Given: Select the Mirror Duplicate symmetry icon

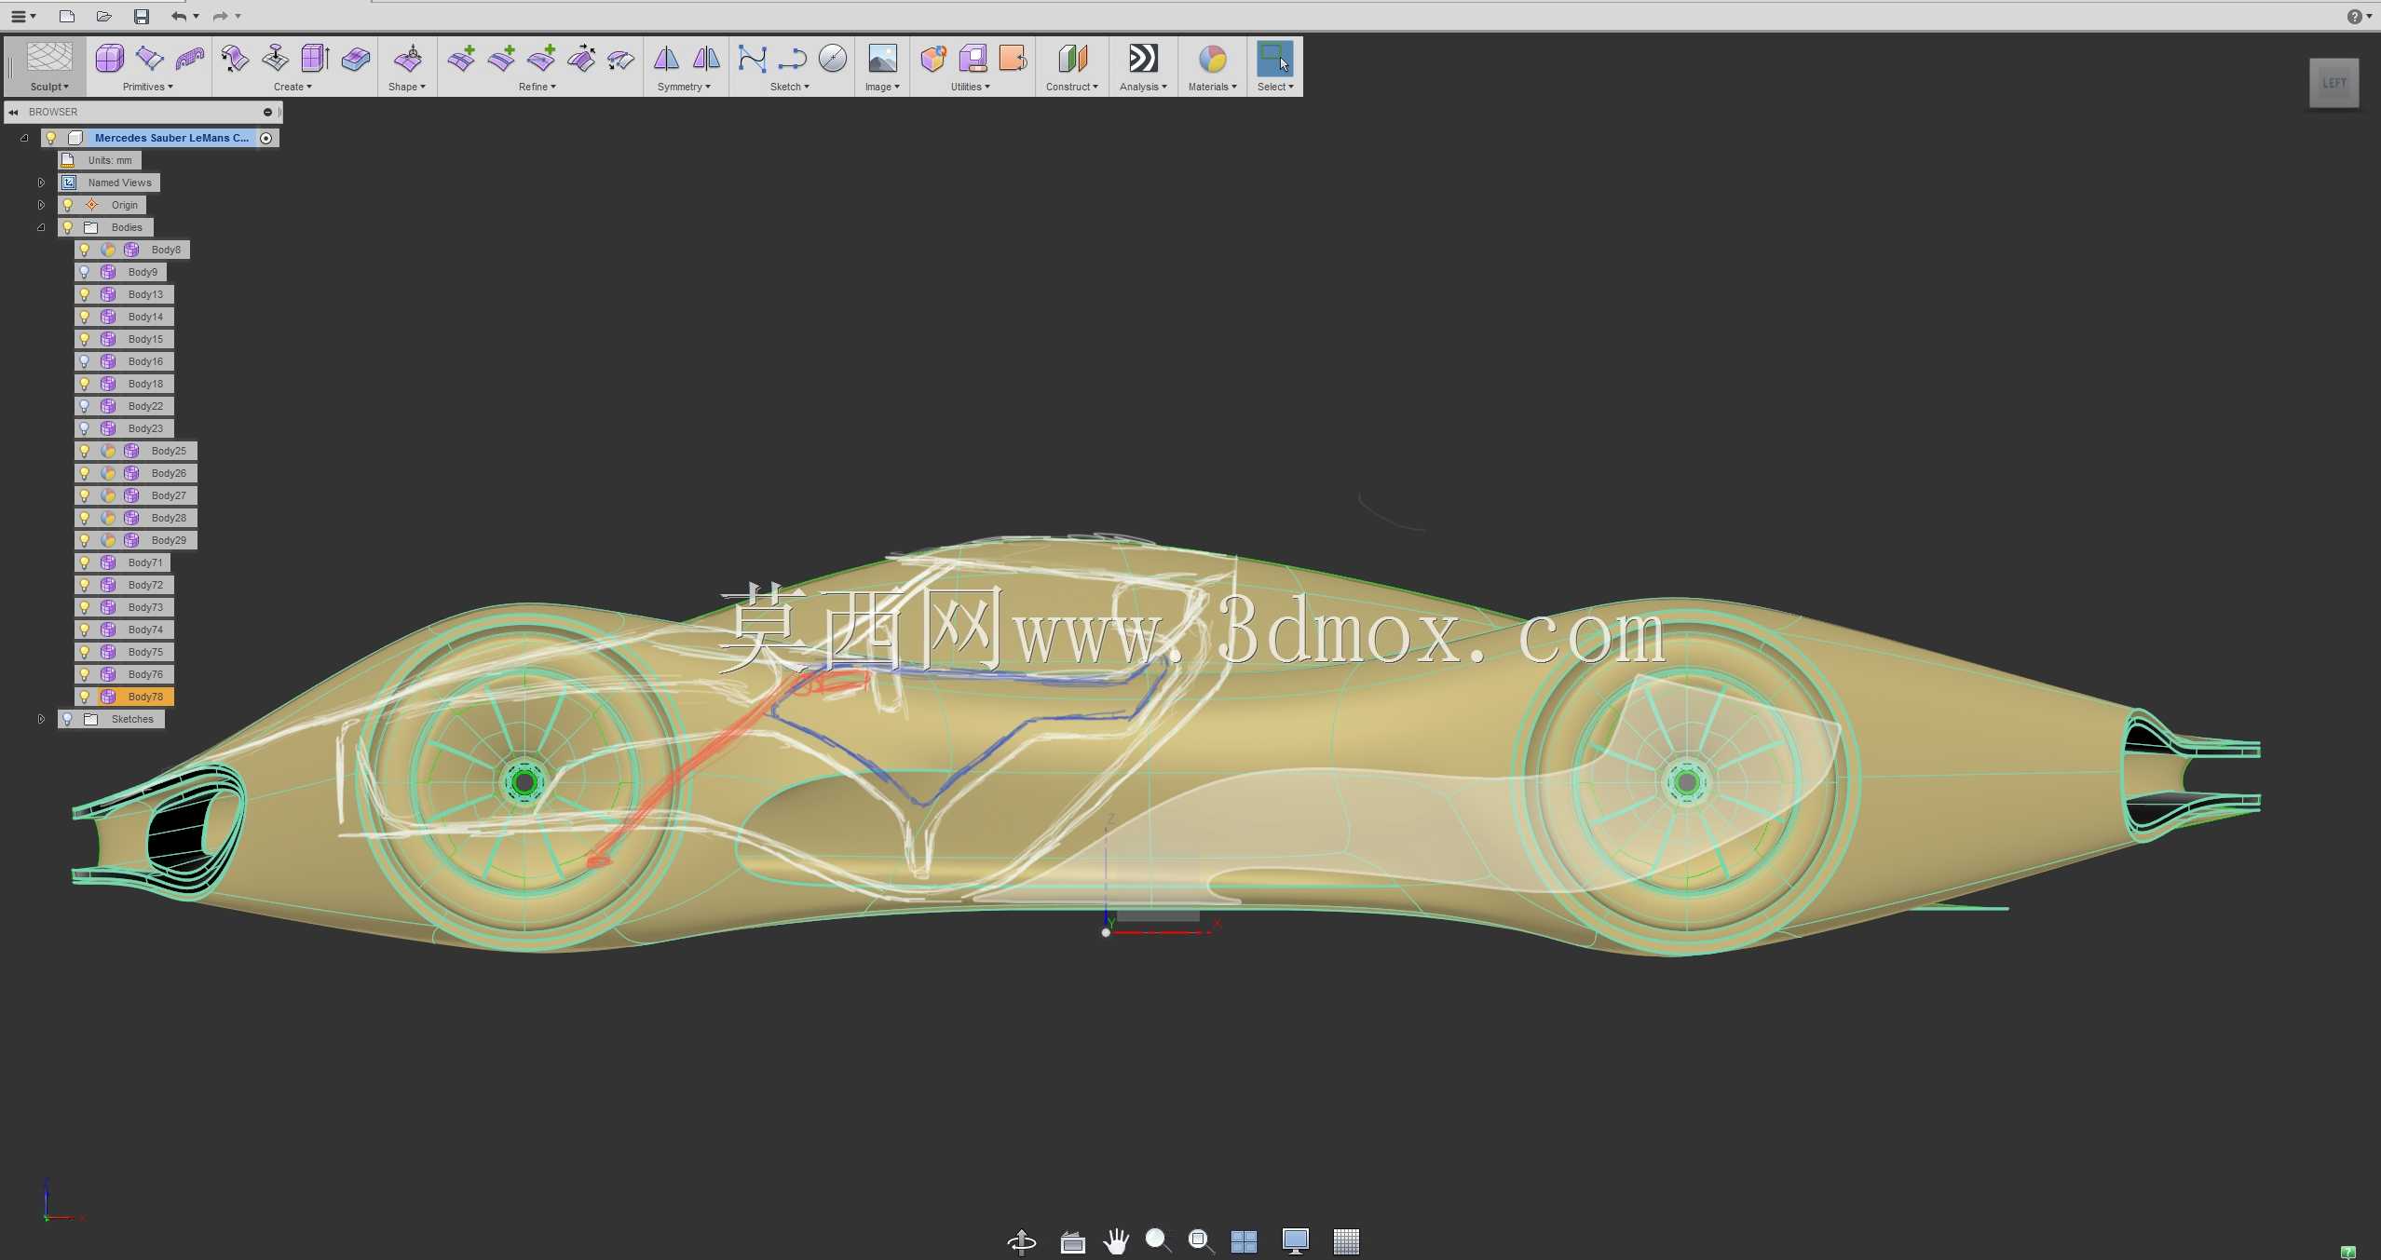Looking at the screenshot, I should (706, 59).
